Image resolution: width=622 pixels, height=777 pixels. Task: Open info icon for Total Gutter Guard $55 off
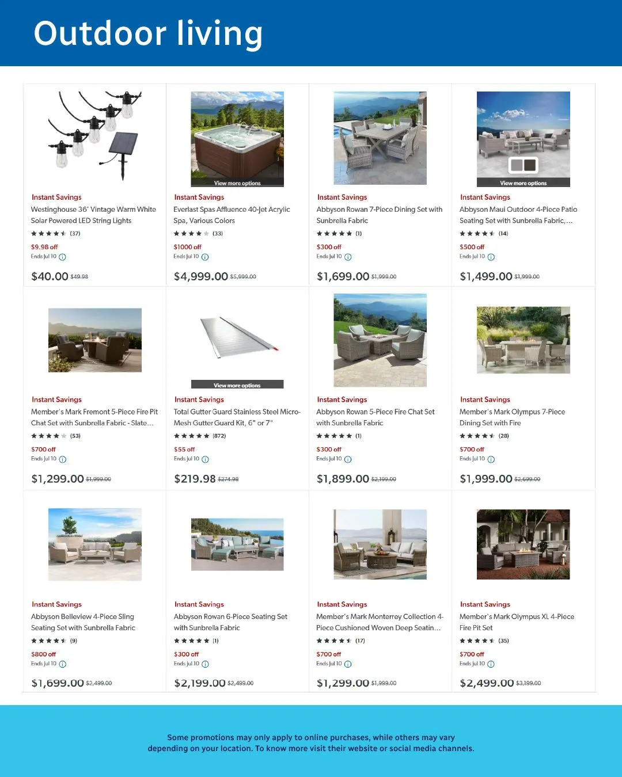pyautogui.click(x=206, y=459)
